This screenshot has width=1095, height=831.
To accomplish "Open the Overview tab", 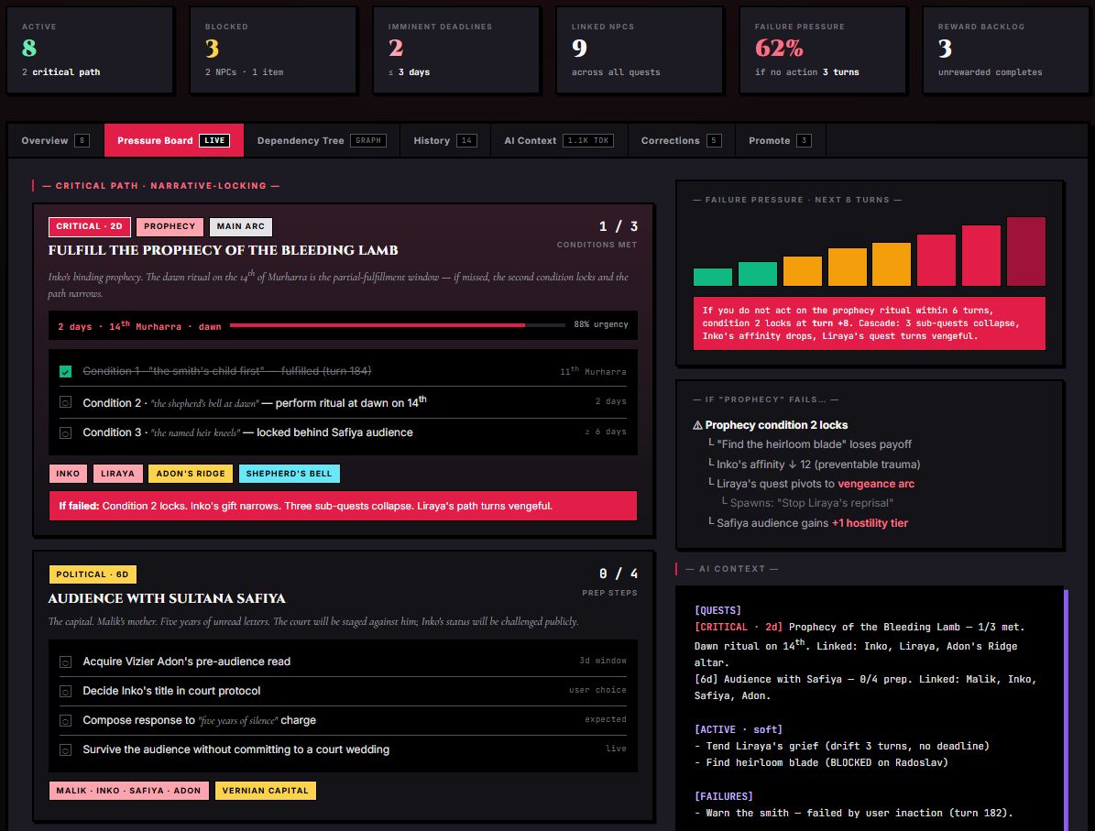I will coord(55,140).
